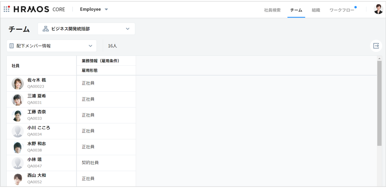
Task: Click the placeholder avatar for 小川 こころ
Action: (17, 131)
